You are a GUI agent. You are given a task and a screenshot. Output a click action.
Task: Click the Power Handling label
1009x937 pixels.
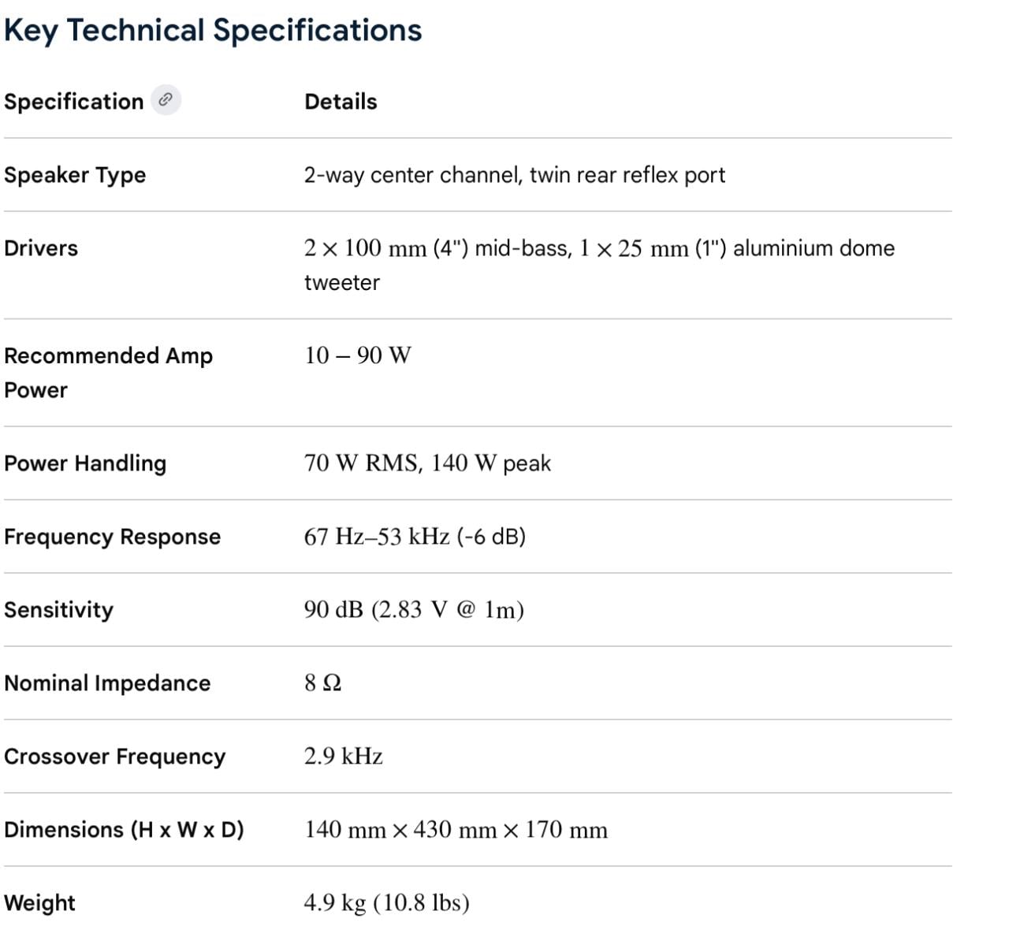(85, 463)
